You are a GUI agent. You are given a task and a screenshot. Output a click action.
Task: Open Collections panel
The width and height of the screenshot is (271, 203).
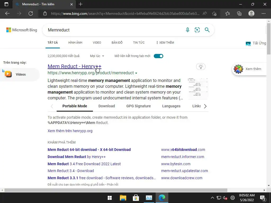[x=239, y=13]
